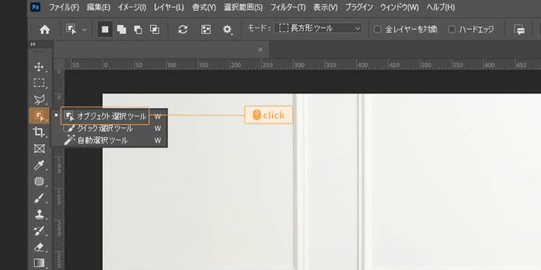Screen dimensions: 541x270
Task: Open the 表示(V) menu
Action: tap(325, 7)
